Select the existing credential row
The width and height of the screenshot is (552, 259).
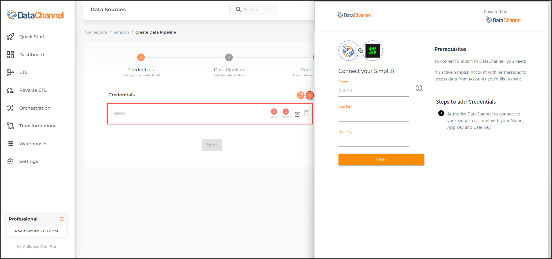[210, 114]
